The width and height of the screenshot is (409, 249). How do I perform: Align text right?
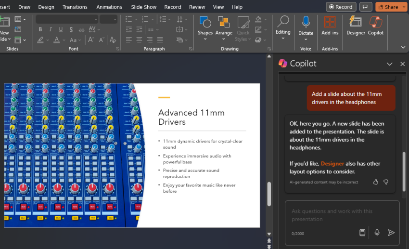tap(150, 39)
